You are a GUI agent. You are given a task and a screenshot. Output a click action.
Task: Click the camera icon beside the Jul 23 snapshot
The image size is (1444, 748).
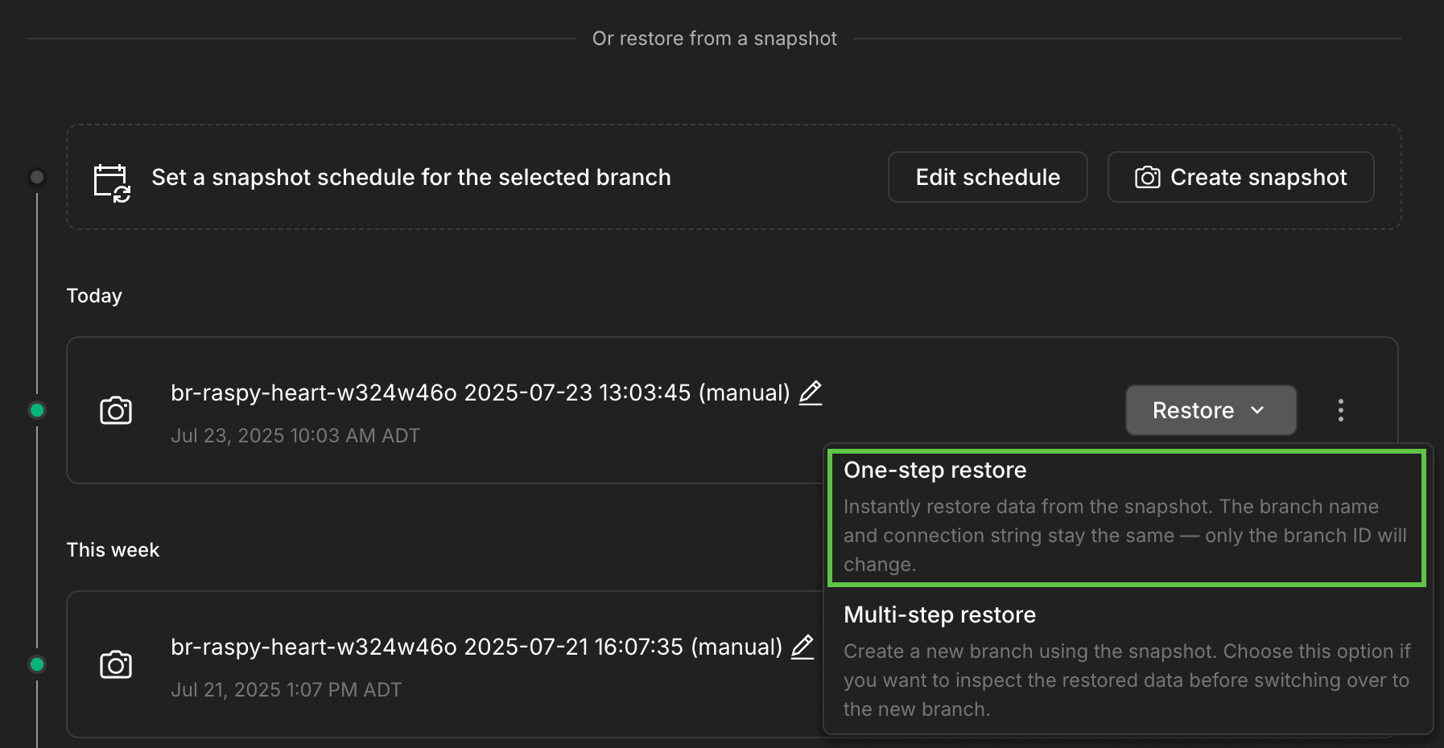tap(116, 410)
